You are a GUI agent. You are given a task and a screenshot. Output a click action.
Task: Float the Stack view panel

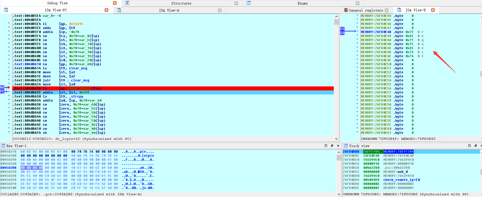[x=475, y=146]
